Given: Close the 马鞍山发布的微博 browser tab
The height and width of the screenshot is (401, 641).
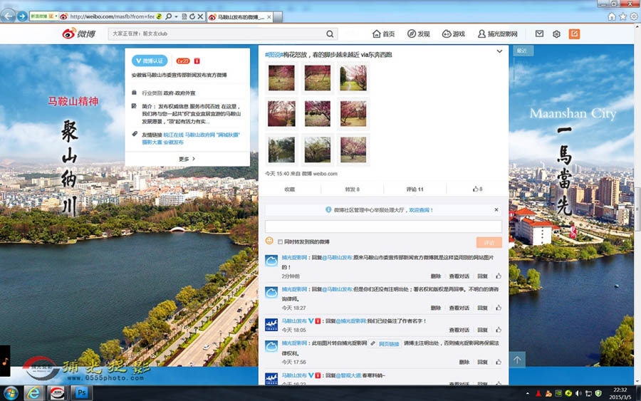Looking at the screenshot, I should tap(269, 17).
